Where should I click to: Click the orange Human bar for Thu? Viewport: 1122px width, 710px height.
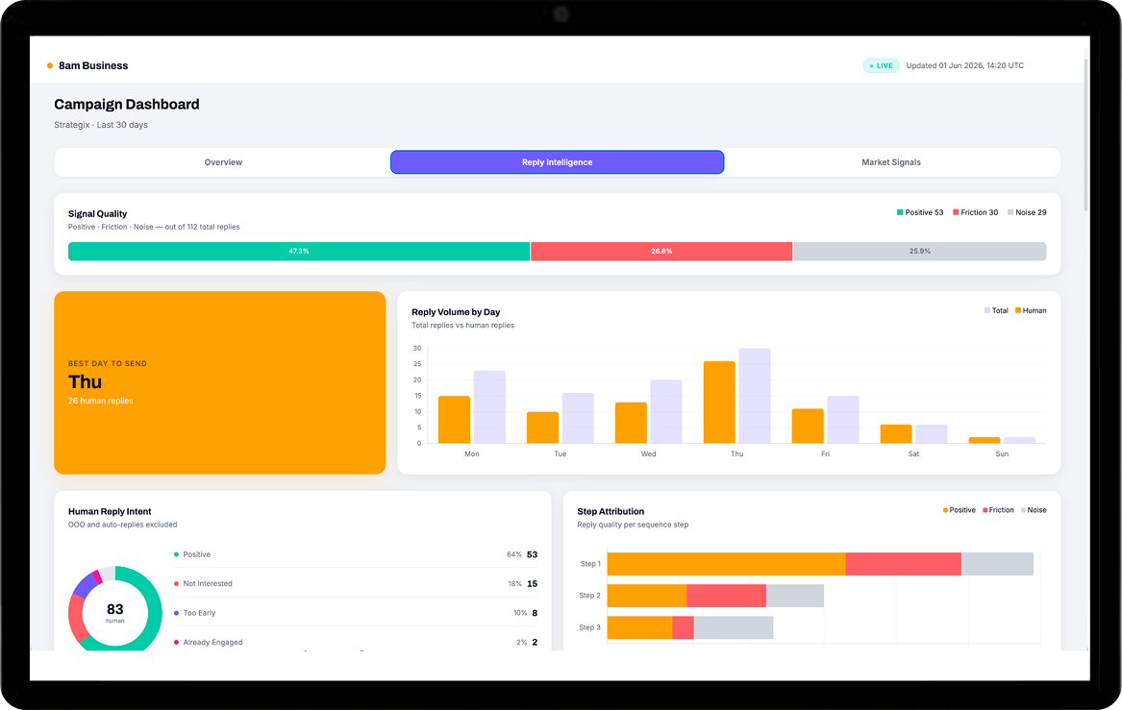tap(719, 403)
